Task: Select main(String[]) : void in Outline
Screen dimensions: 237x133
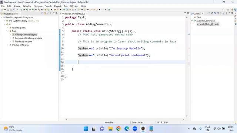Action: pyautogui.click(x=210, y=24)
